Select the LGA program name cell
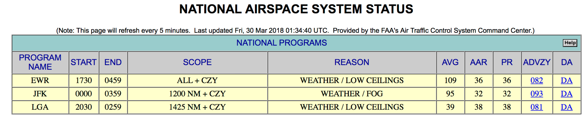 [x=40, y=107]
